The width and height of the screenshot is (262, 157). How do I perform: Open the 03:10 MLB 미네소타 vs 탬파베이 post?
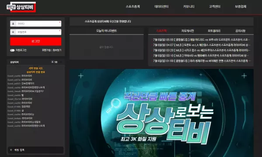[x=201, y=55]
